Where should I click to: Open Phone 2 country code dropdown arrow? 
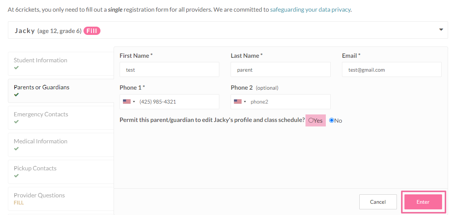coord(245,102)
